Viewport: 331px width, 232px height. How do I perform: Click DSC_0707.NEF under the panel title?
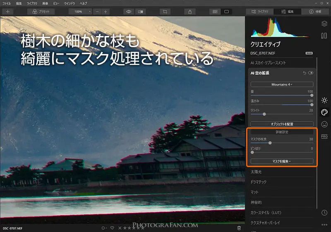(263, 53)
